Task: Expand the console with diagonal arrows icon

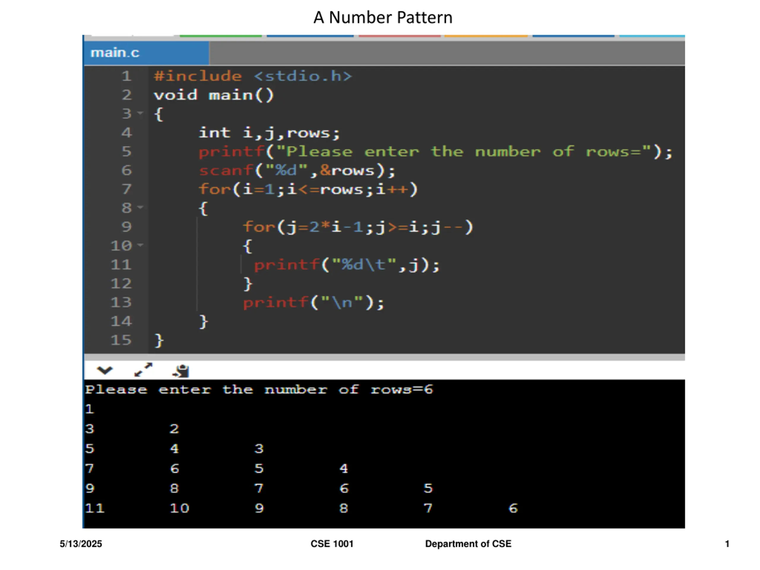Action: 143,370
